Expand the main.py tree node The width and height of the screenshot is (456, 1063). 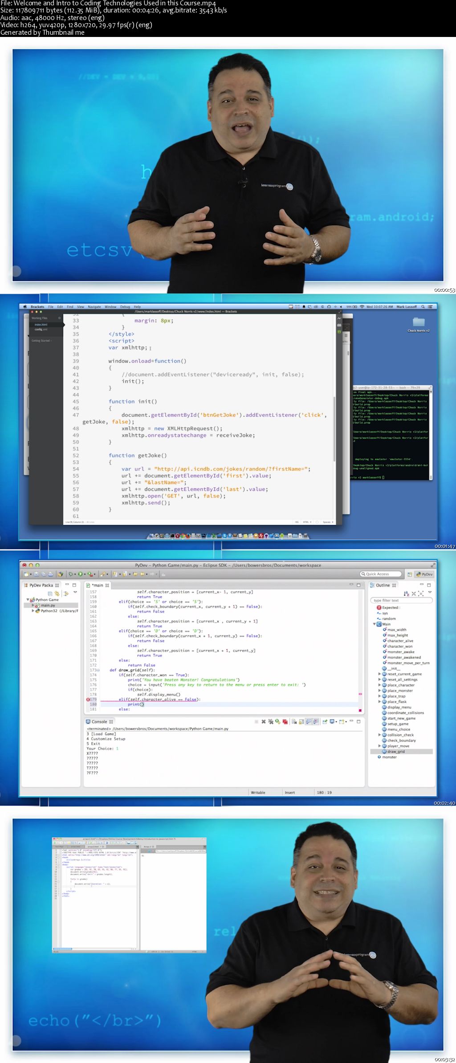click(33, 605)
